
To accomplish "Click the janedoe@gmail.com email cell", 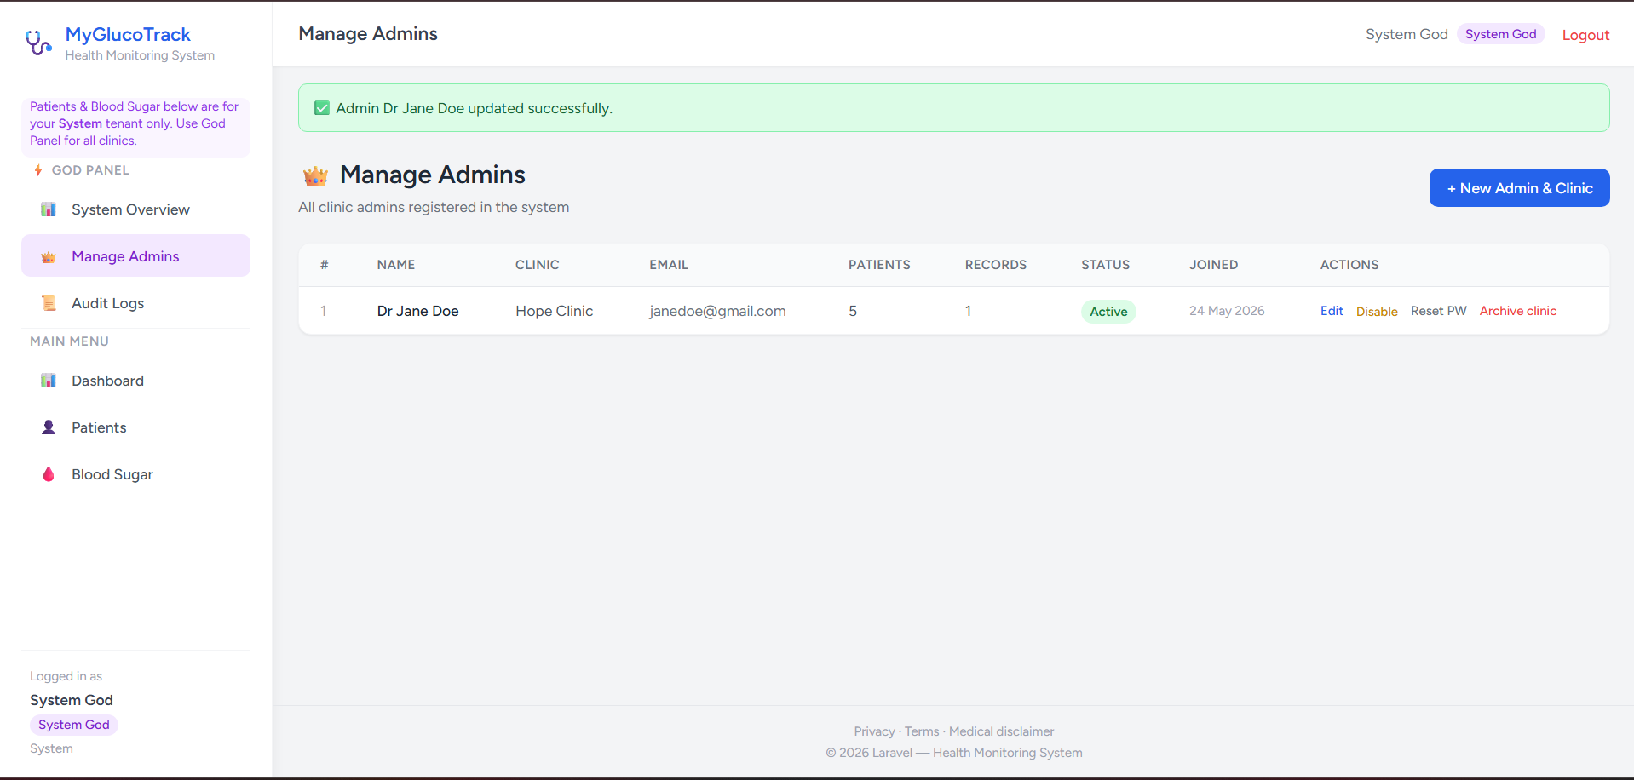I will click(717, 311).
